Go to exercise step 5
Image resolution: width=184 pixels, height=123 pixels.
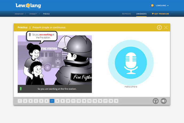click(x=41, y=101)
